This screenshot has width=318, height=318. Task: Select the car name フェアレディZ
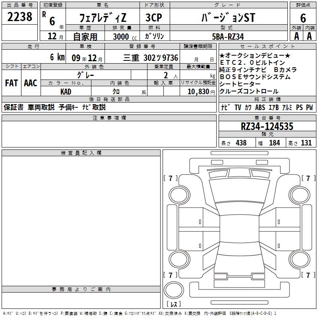coord(102,18)
